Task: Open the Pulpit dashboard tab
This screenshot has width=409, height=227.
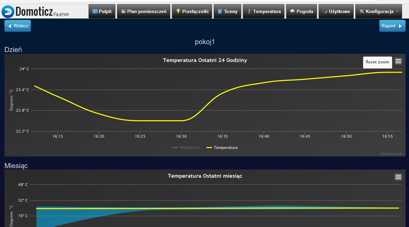Action: click(x=102, y=11)
